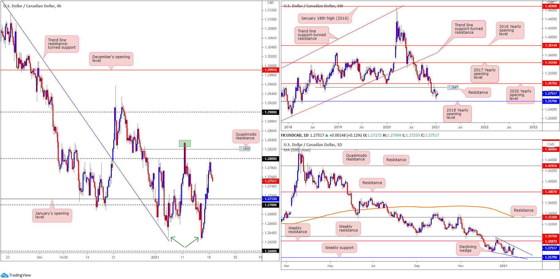Click the May label on the daily time axis
The width and height of the screenshot is (560, 279).
click(x=330, y=266)
